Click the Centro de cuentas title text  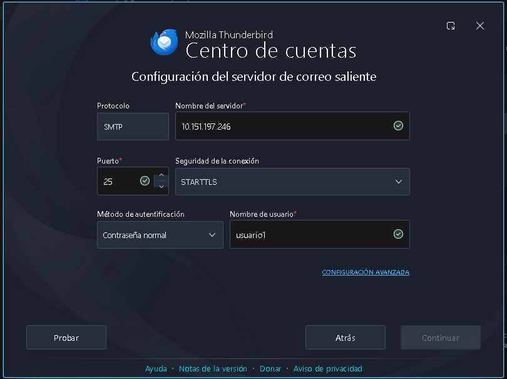click(271, 51)
